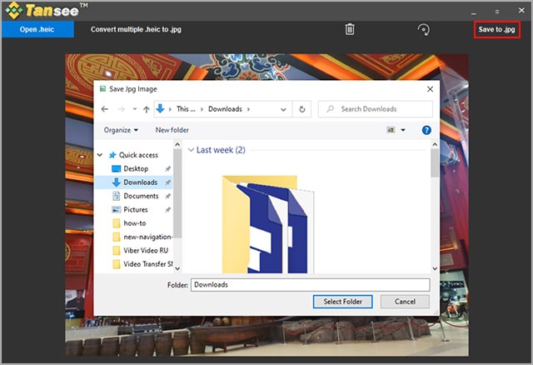Click the rotate image icon

point(423,29)
